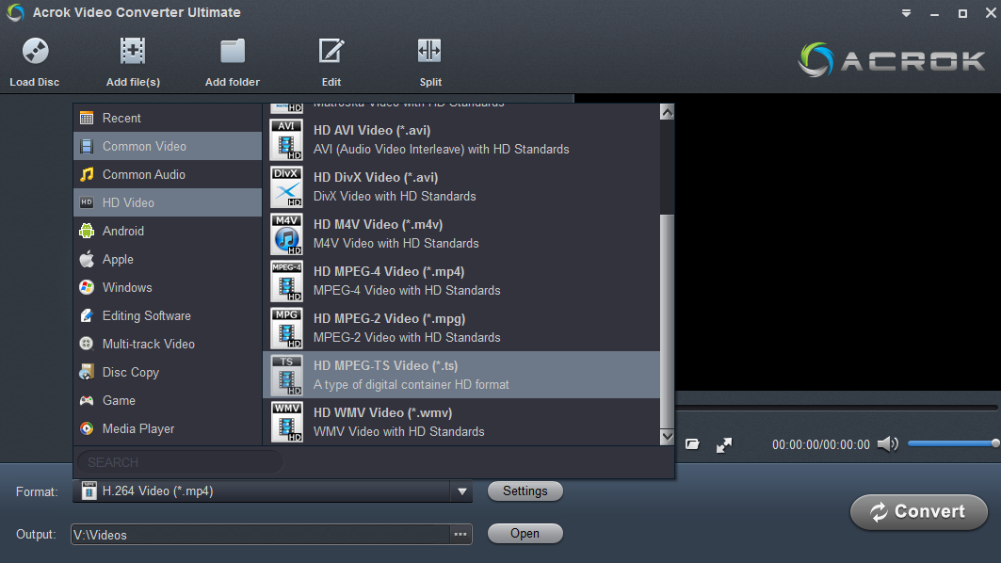The image size is (1001, 563).
Task: Click the Output path field
Action: tap(261, 534)
